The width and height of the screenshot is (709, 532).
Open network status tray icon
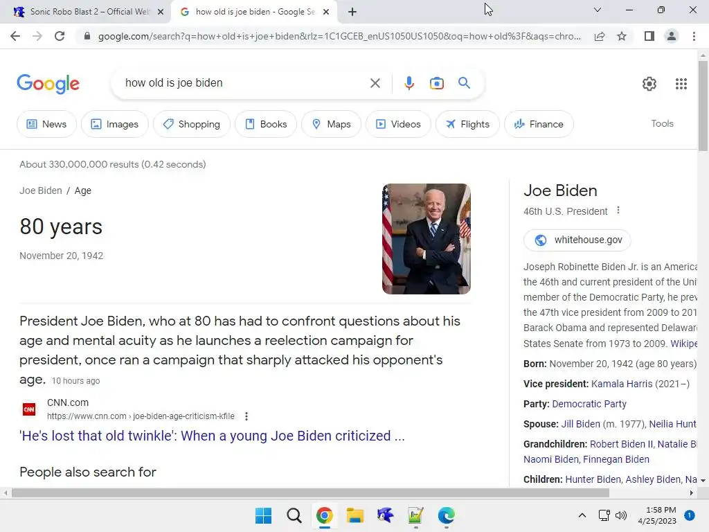(604, 515)
